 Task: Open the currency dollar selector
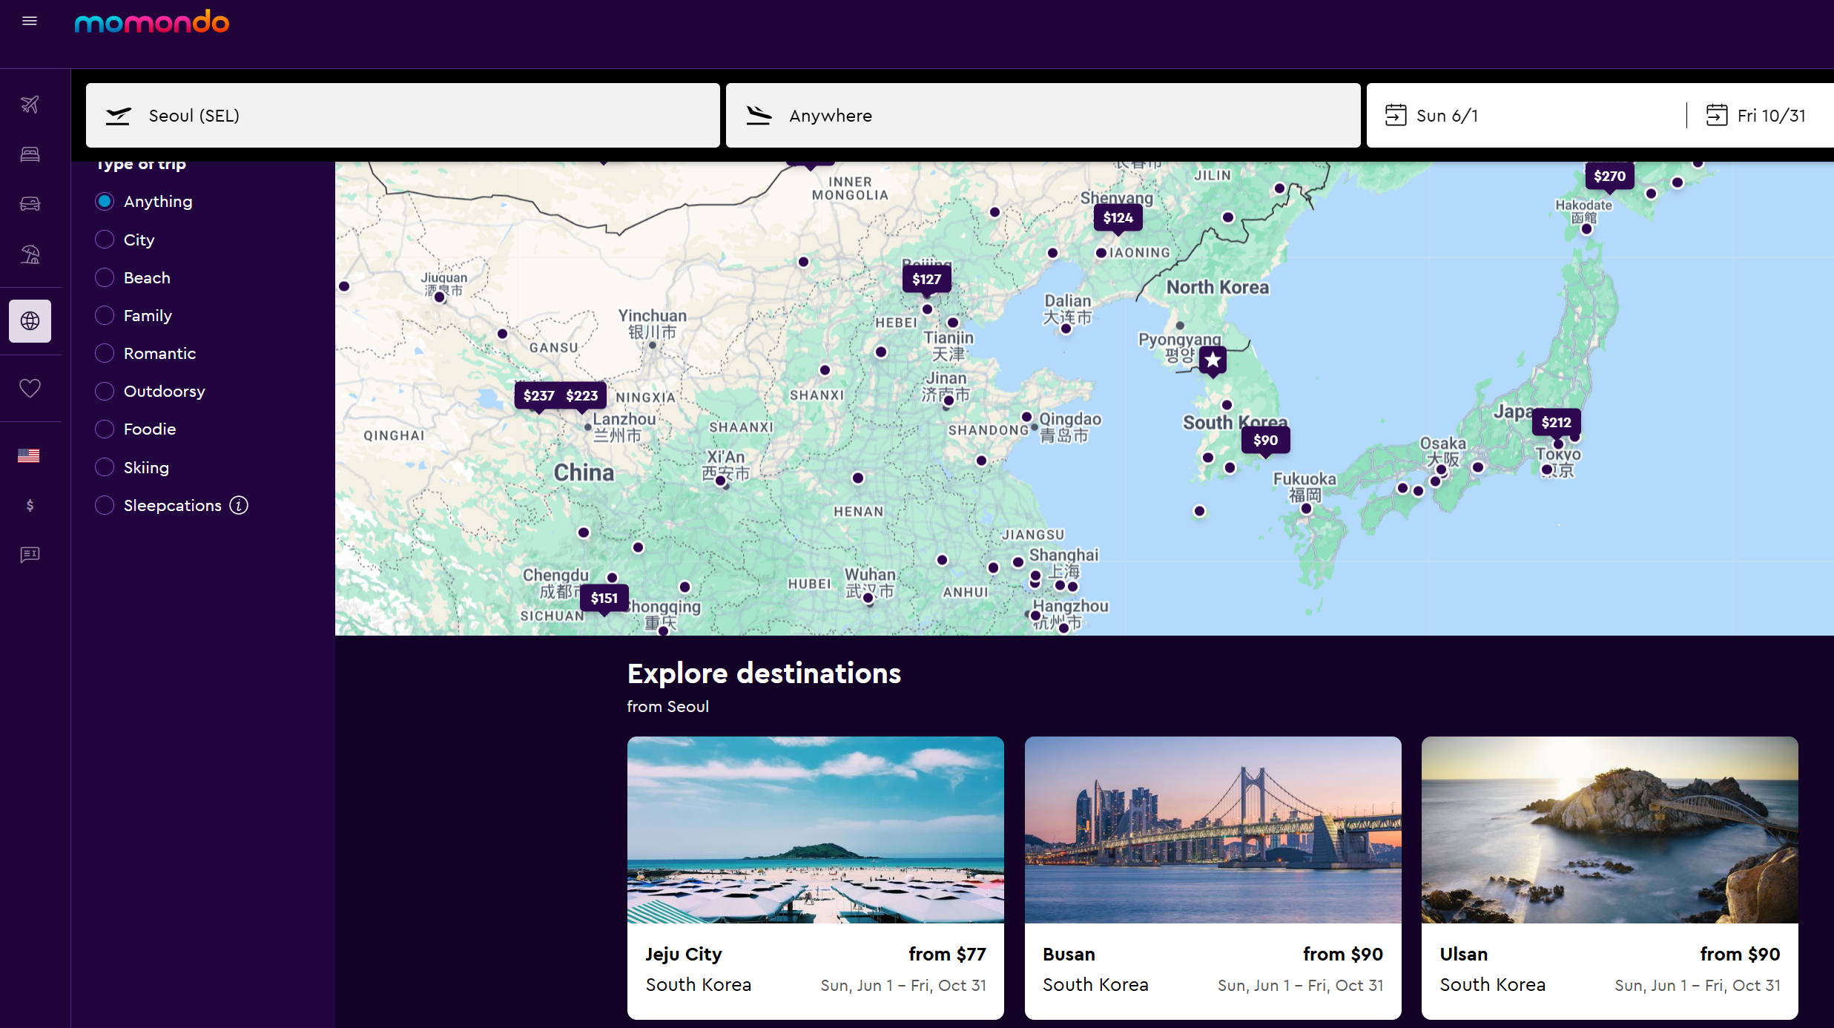click(30, 505)
